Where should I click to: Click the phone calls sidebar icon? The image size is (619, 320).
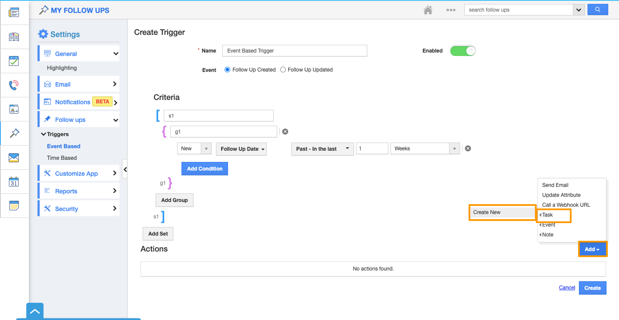[x=14, y=85]
